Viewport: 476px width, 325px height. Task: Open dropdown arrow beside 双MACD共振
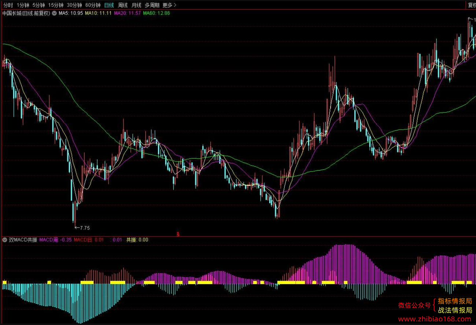click(4, 240)
